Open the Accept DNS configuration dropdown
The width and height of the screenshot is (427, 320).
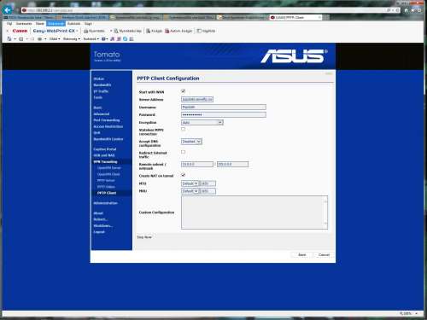[x=191, y=142]
